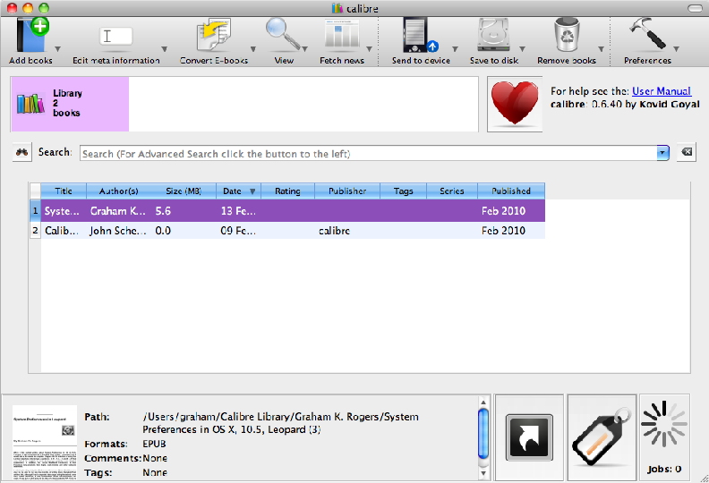Click the tag browser icon
Image resolution: width=709 pixels, height=483 pixels.
point(602,436)
